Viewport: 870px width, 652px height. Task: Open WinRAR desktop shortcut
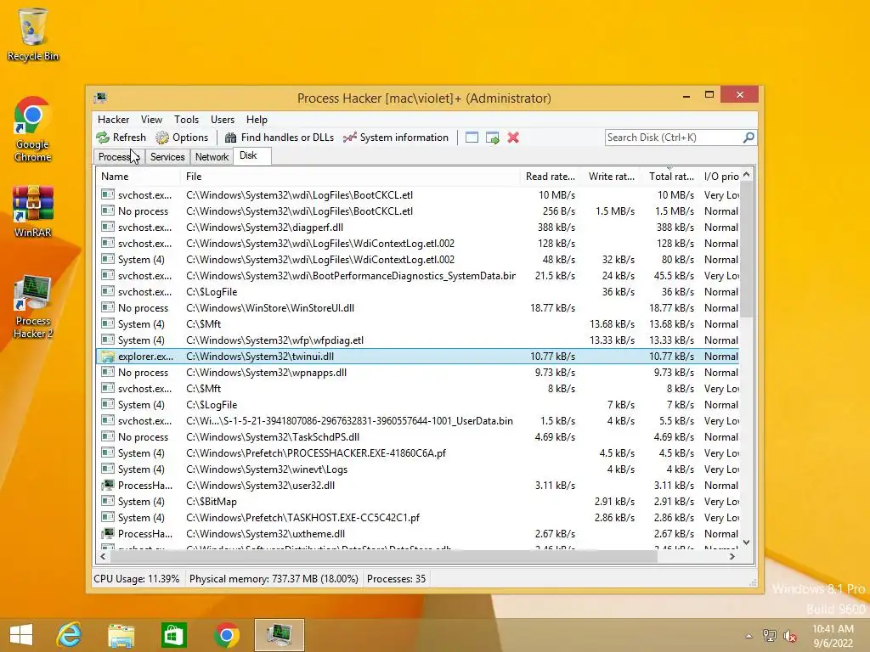coord(33,211)
